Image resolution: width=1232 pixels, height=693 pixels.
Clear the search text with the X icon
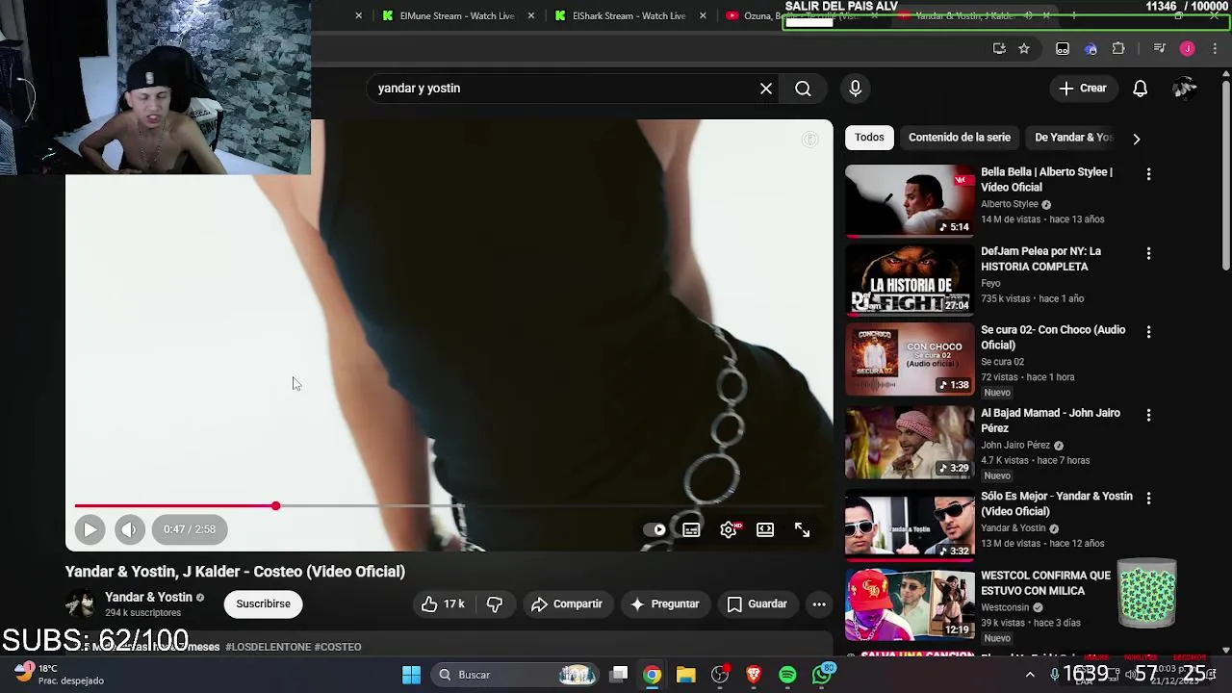click(x=766, y=89)
